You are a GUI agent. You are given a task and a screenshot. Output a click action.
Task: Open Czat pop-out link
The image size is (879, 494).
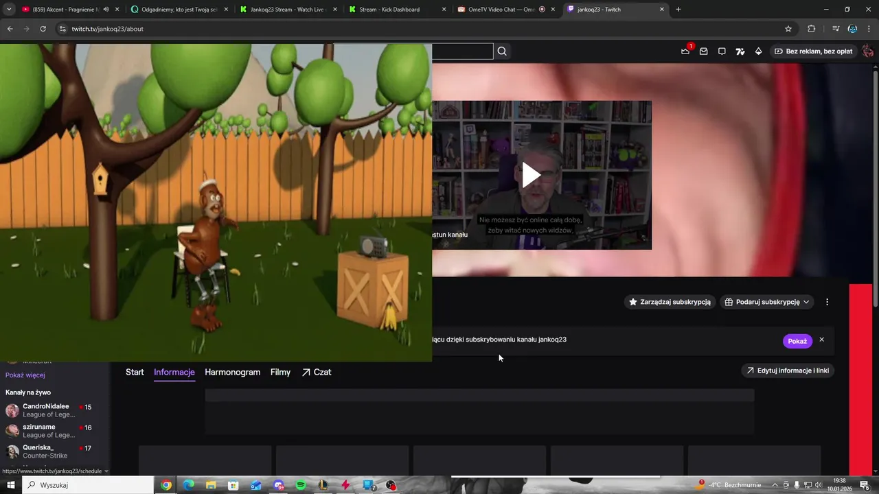point(317,372)
